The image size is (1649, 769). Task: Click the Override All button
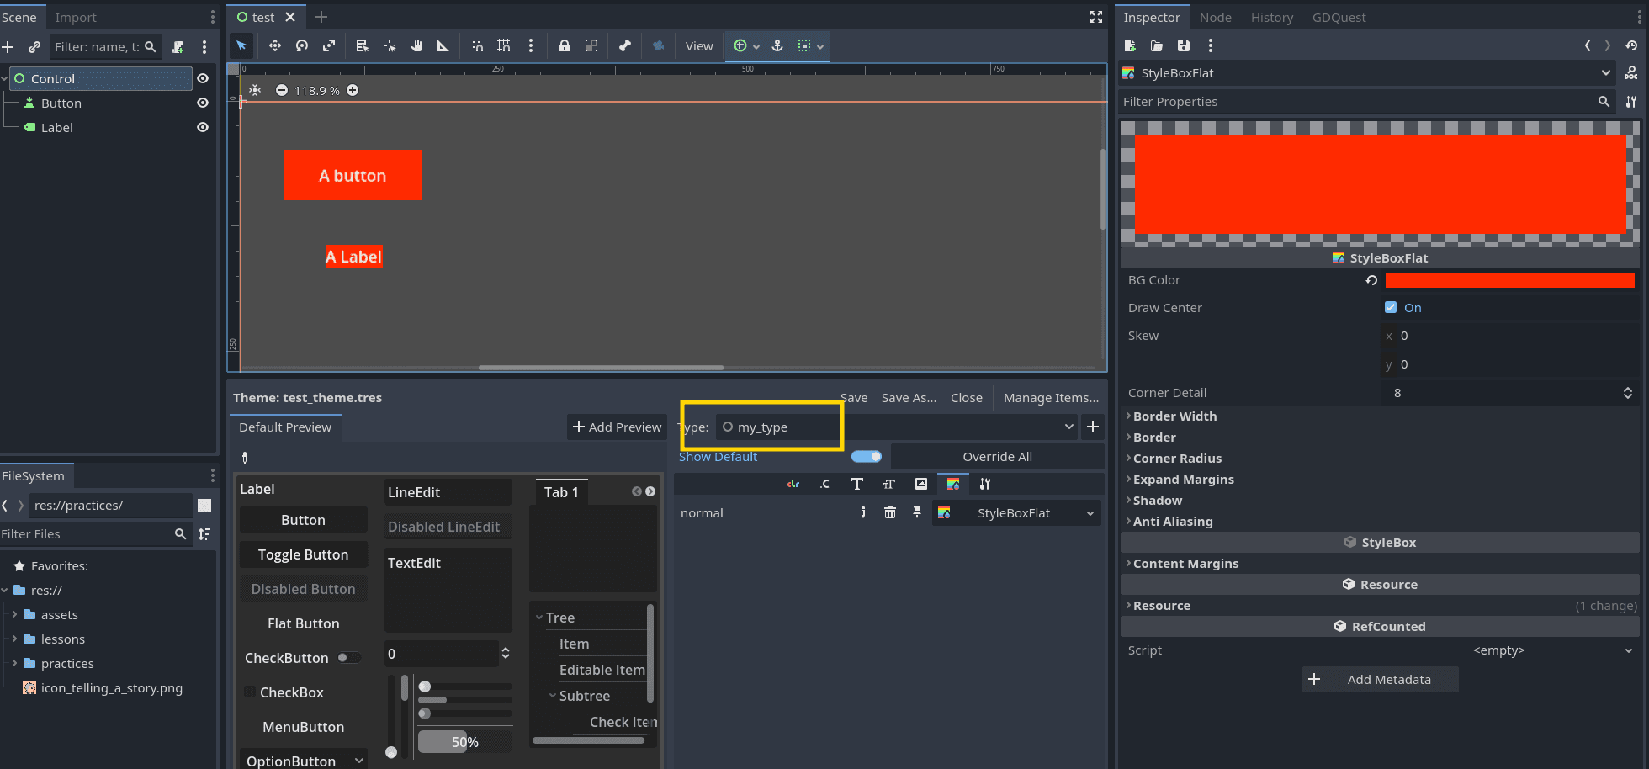tap(997, 457)
